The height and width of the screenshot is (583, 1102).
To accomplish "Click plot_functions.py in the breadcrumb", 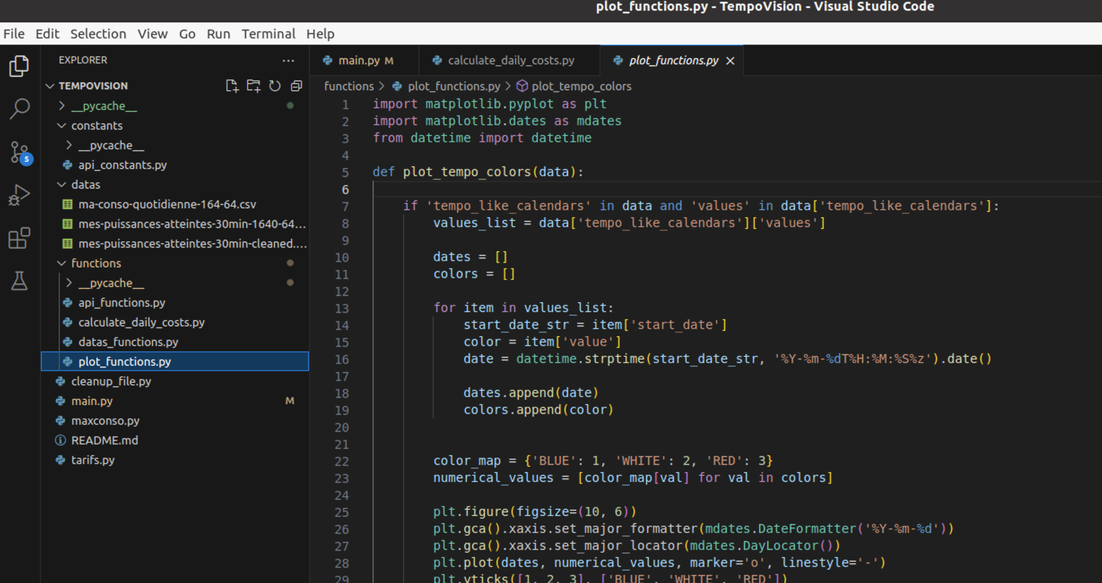I will (x=454, y=86).
